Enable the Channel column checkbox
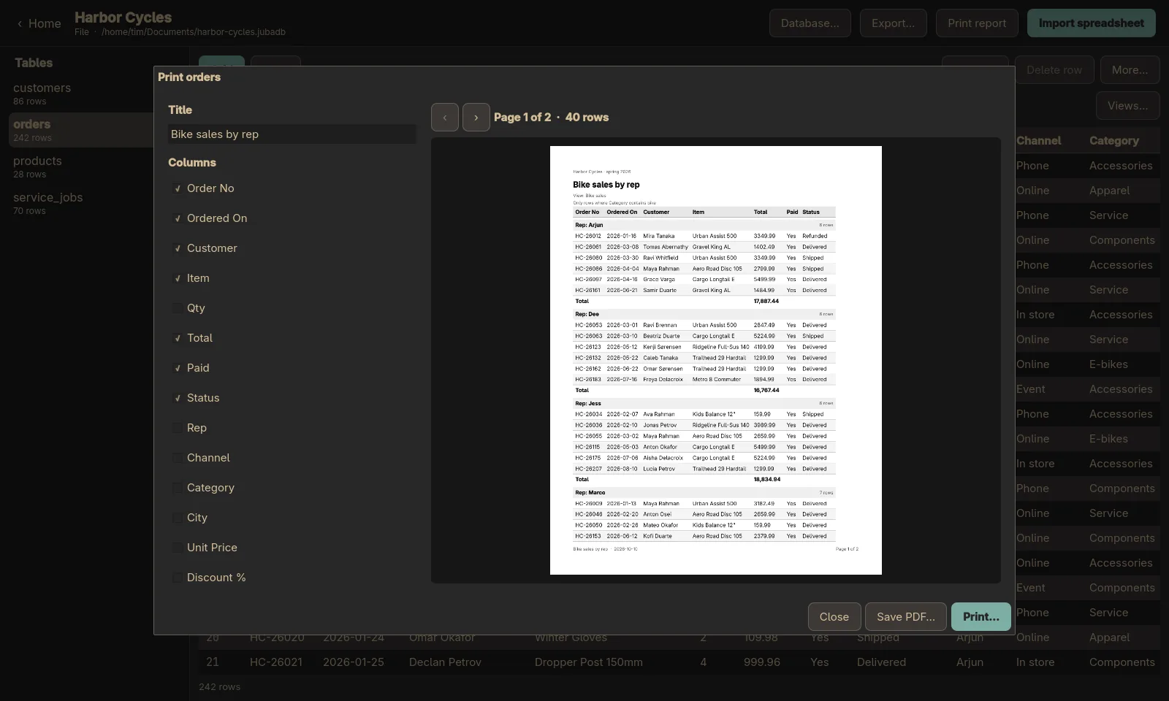This screenshot has height=701, width=1169. (x=178, y=458)
